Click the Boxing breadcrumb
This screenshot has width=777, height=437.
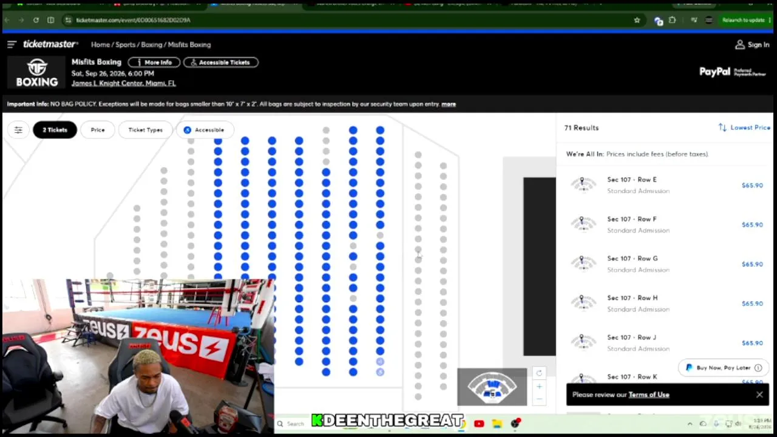coord(151,44)
